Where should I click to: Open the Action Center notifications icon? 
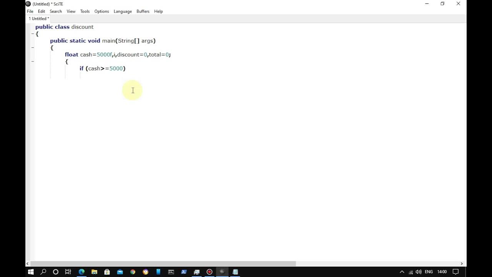click(x=455, y=272)
